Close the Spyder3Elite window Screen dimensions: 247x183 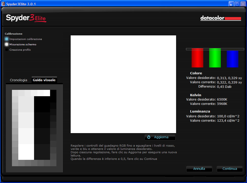tap(243, 4)
